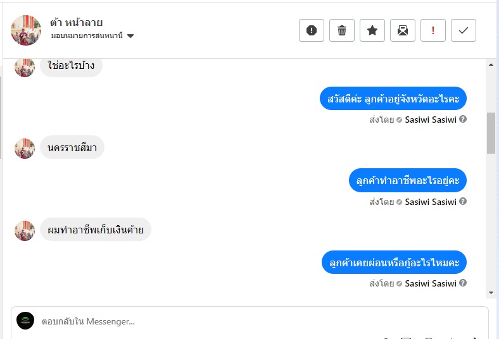Click the page avatar icon in the reply box
The width and height of the screenshot is (499, 339).
click(x=25, y=321)
